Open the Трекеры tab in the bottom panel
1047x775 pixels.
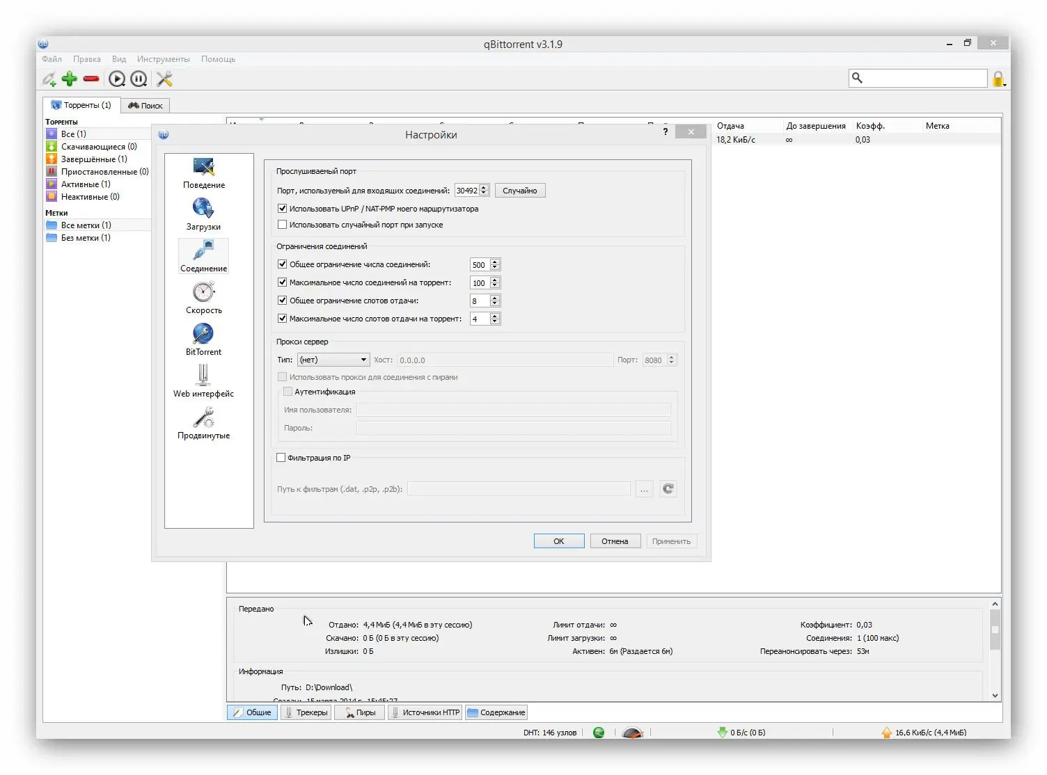click(x=306, y=712)
